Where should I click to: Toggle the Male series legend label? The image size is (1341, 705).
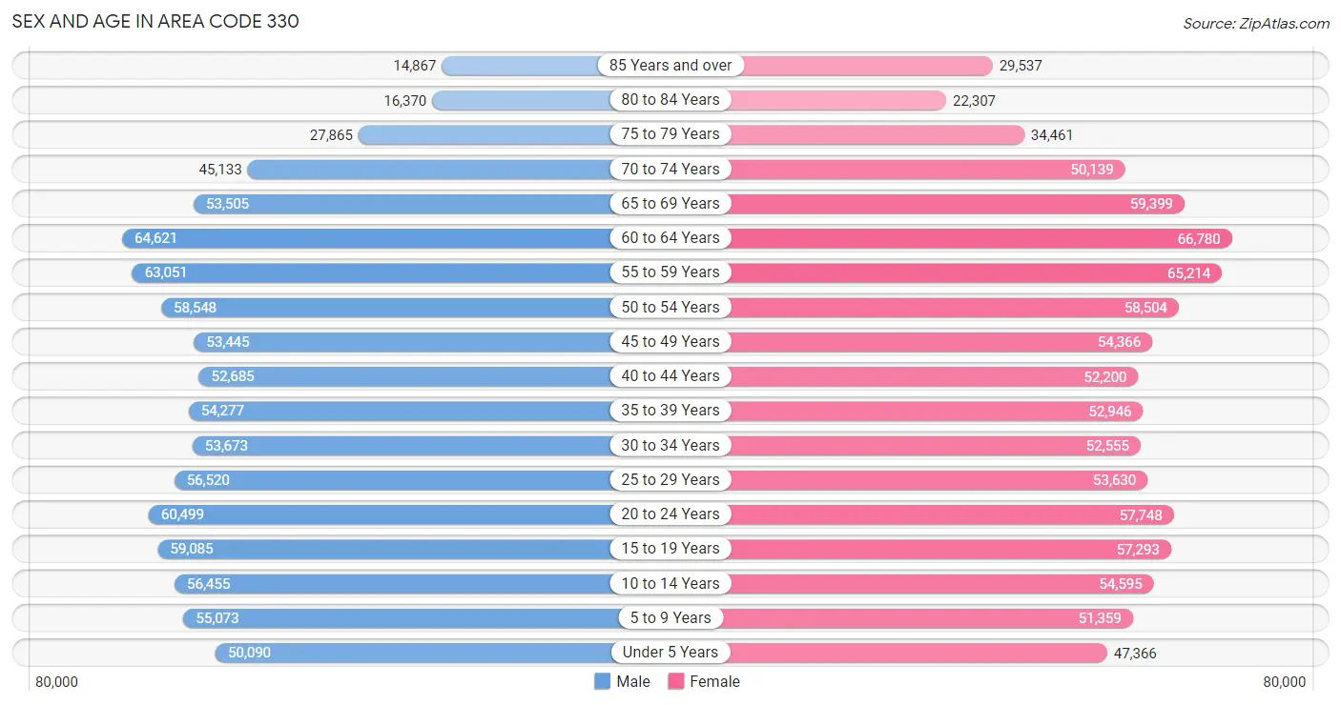coord(633,681)
